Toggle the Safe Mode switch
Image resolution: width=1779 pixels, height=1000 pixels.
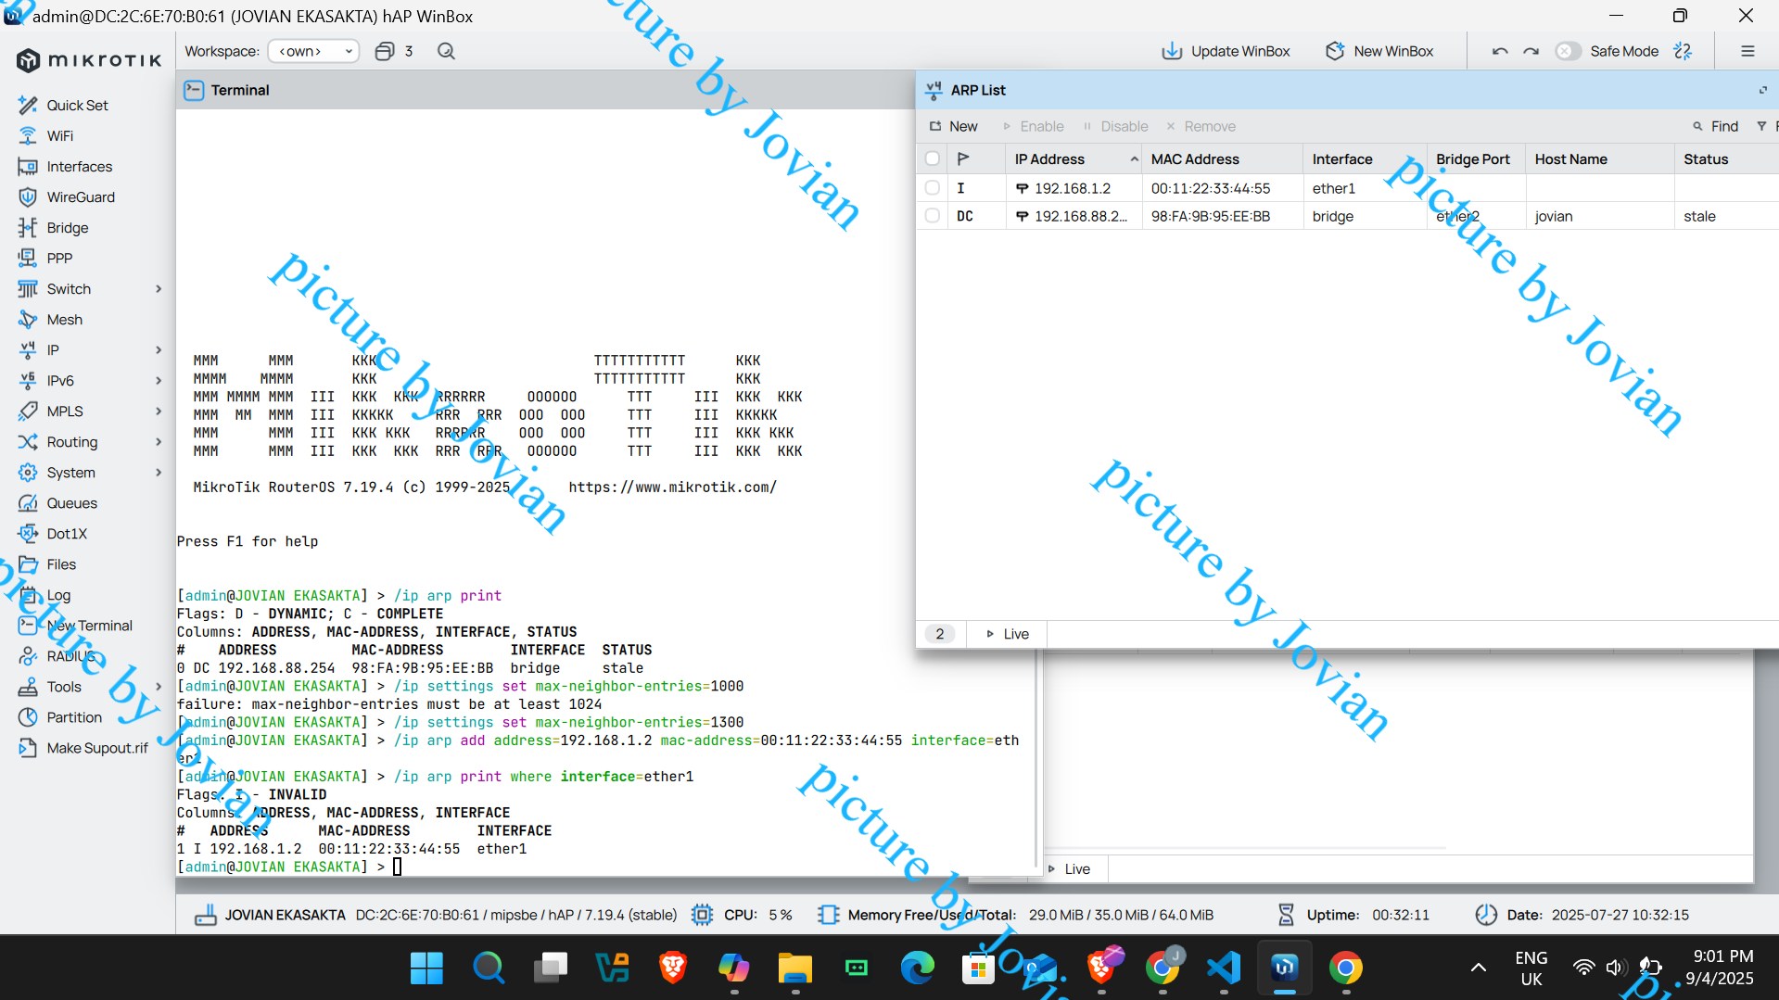pos(1567,51)
